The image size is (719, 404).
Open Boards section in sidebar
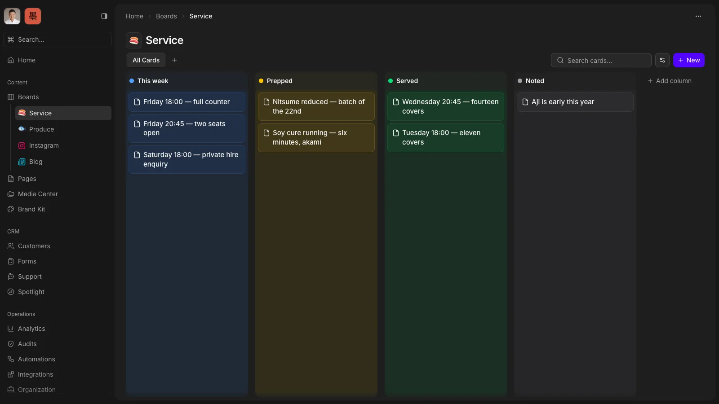(x=58, y=97)
